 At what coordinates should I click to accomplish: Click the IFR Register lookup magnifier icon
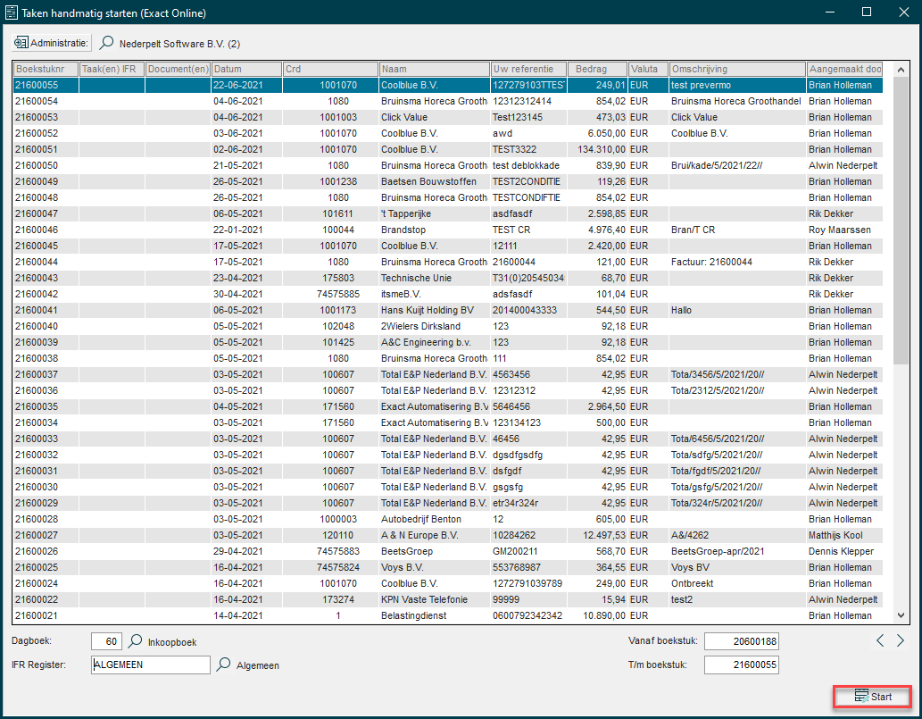click(223, 665)
